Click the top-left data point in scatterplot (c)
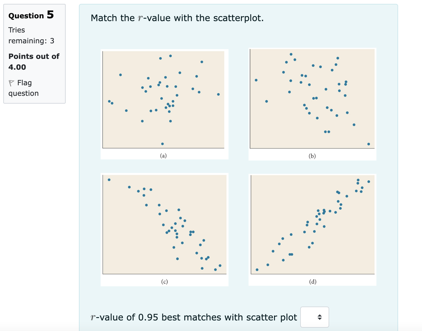Image resolution: width=422 pixels, height=331 pixels. (x=109, y=180)
